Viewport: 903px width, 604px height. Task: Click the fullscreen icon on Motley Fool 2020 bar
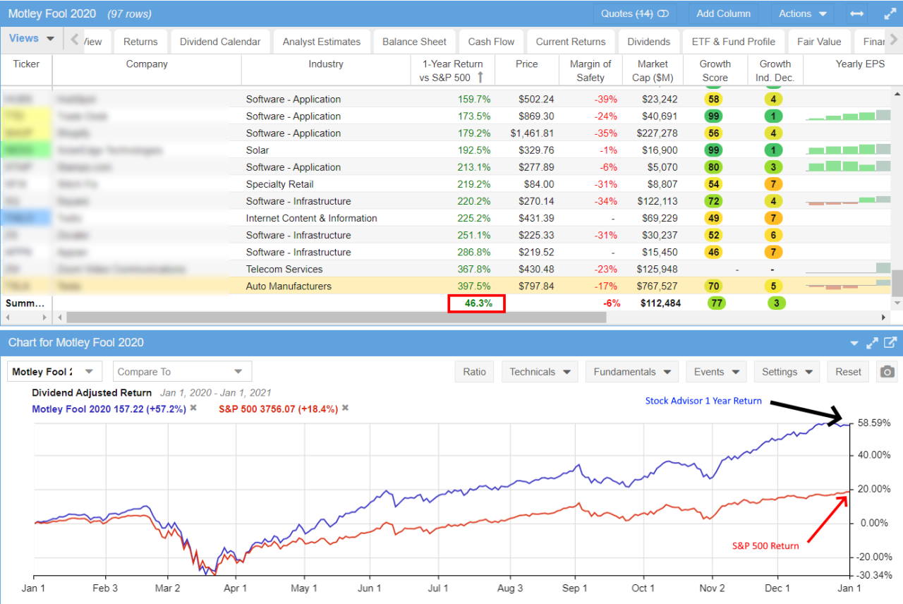890,13
